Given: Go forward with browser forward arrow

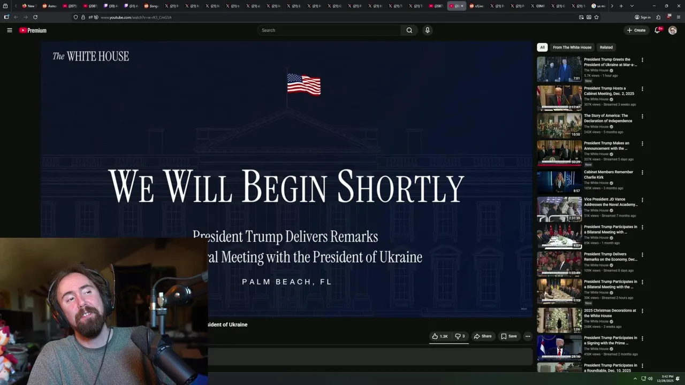Looking at the screenshot, I should coord(25,17).
